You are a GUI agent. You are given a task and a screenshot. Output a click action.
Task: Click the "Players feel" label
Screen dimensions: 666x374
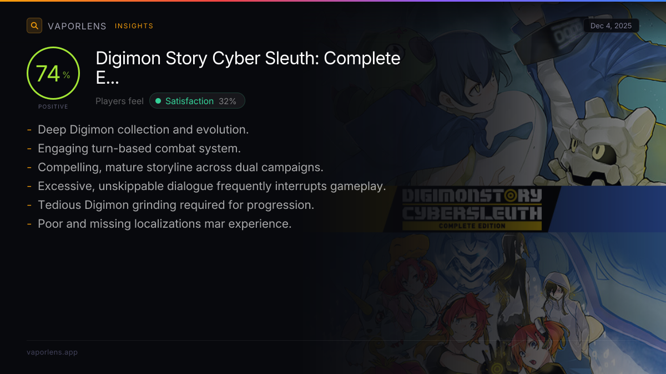119,101
